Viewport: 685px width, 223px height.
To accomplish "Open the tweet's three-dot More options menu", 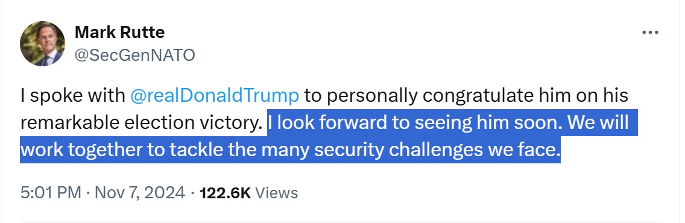I will (650, 33).
